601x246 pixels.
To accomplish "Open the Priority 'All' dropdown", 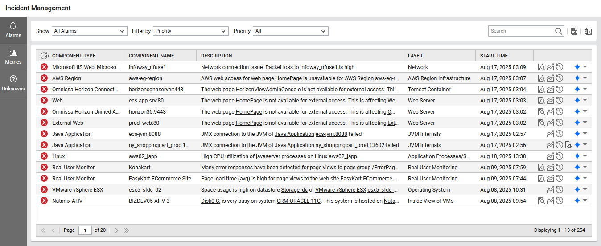I will pos(291,31).
